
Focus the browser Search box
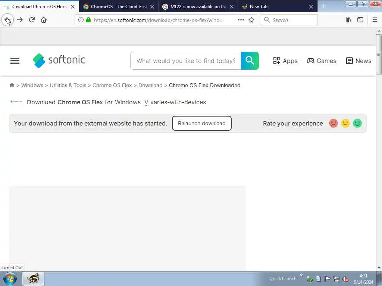coord(289,20)
